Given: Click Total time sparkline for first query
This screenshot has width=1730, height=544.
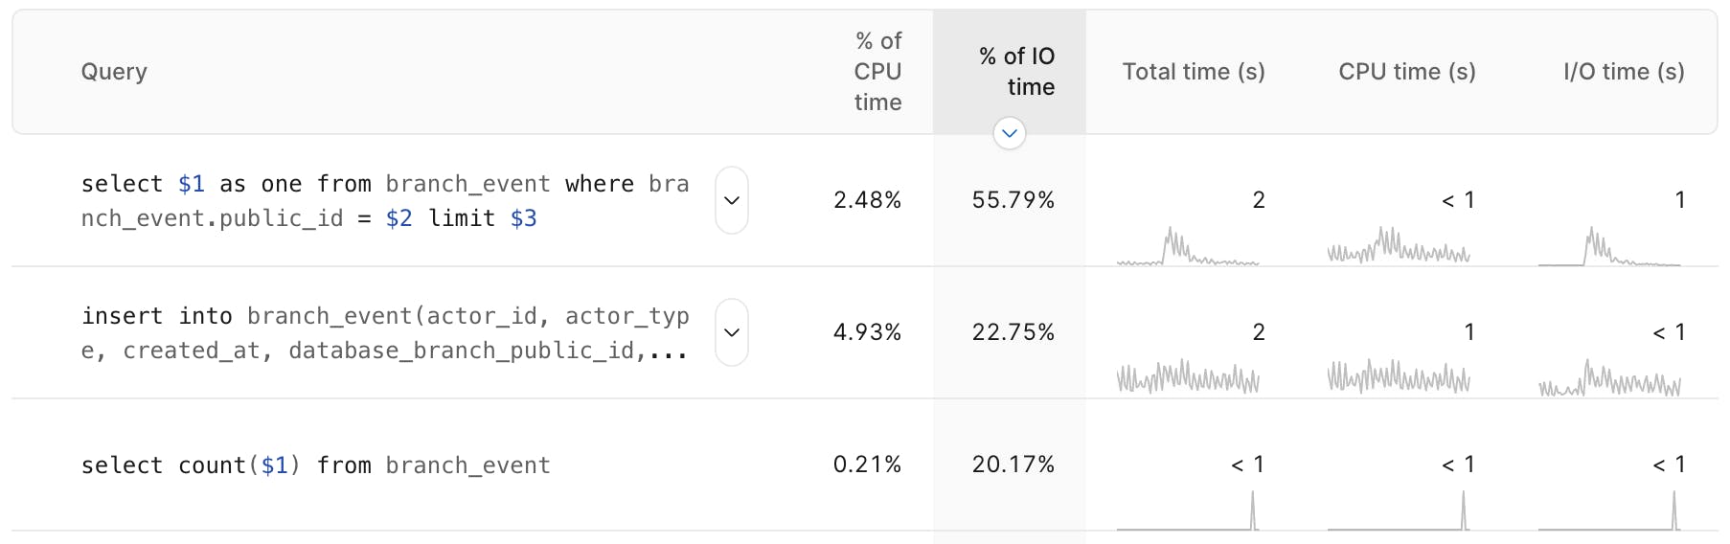Looking at the screenshot, I should point(1188,247).
